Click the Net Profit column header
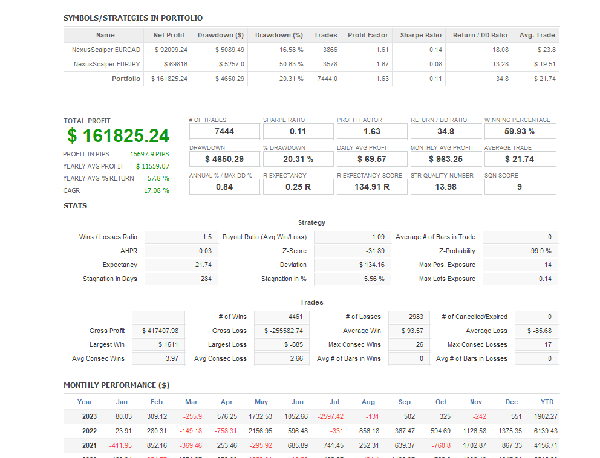 [169, 35]
